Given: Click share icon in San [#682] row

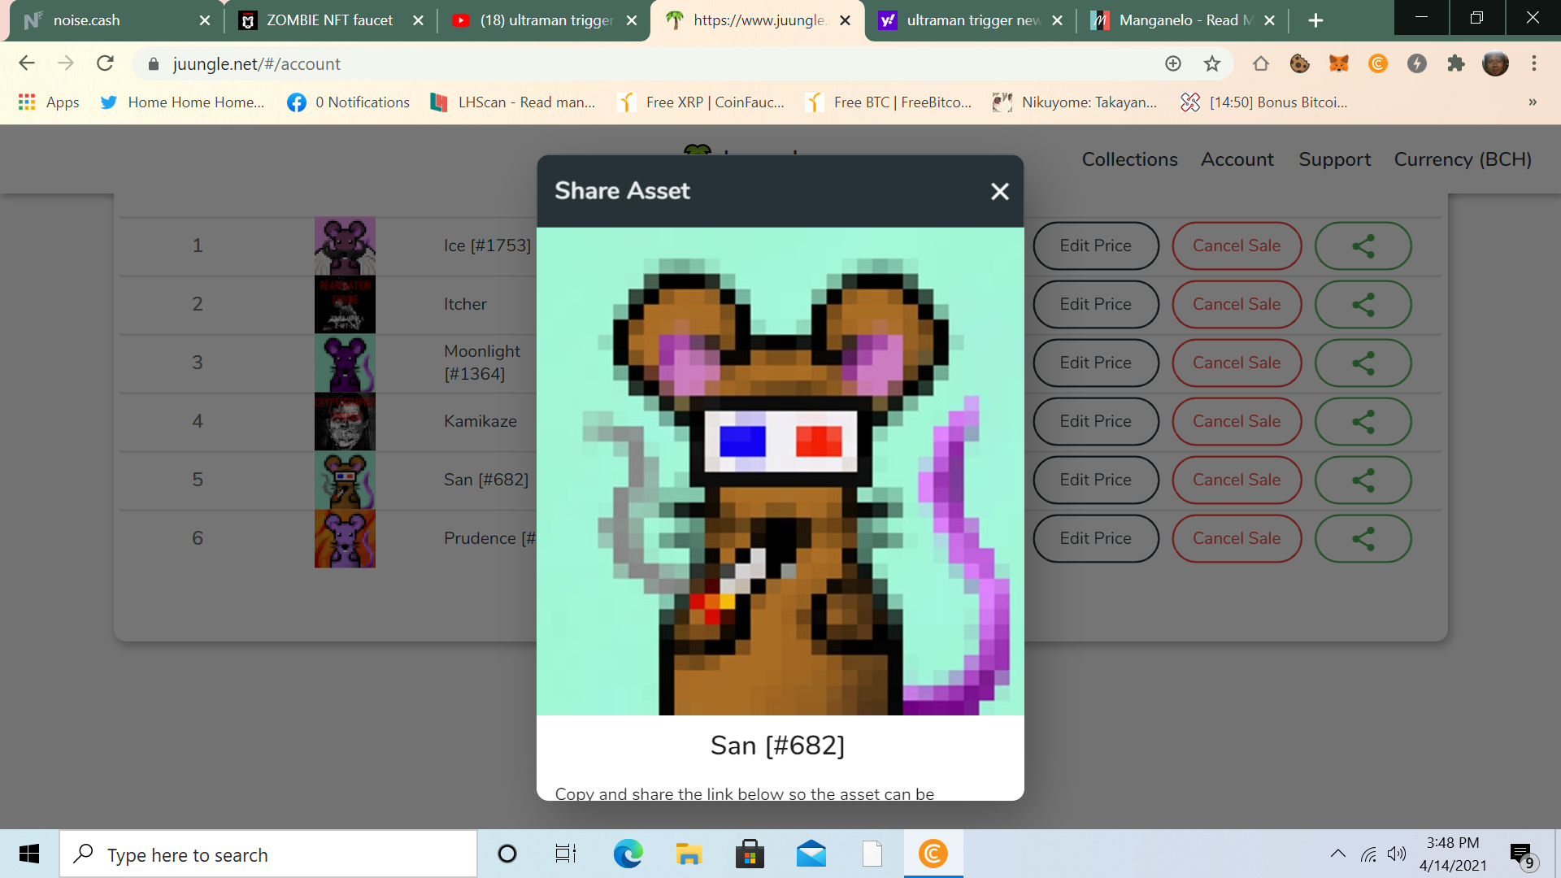Looking at the screenshot, I should pyautogui.click(x=1363, y=480).
